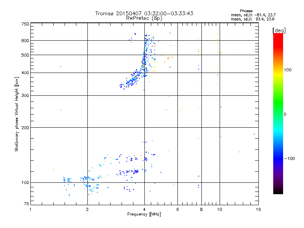The width and height of the screenshot is (304, 228).
Task: Click the height axis '750' tick label
Action: point(25,24)
